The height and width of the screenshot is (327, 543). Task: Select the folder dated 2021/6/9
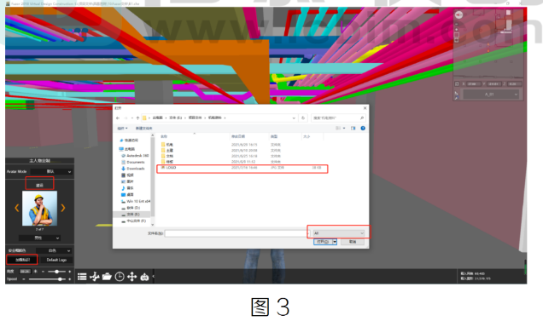tap(242, 162)
